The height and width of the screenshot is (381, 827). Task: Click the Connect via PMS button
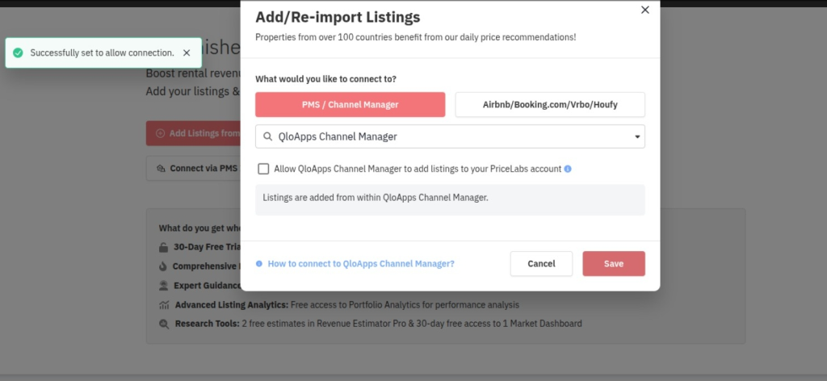[194, 169]
